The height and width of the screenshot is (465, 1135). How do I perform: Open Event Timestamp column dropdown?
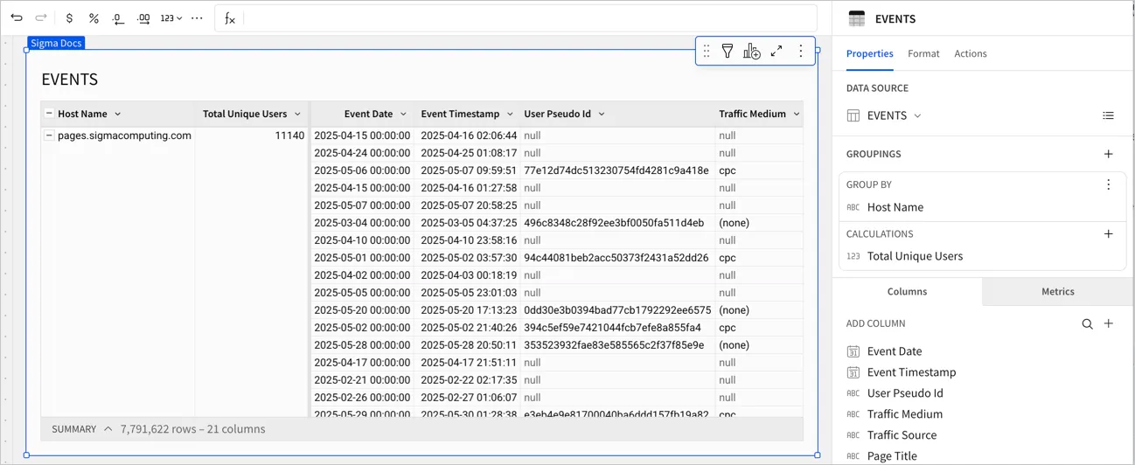tap(510, 115)
